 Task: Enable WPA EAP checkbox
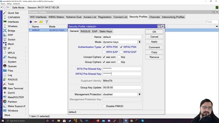click(x=104, y=52)
